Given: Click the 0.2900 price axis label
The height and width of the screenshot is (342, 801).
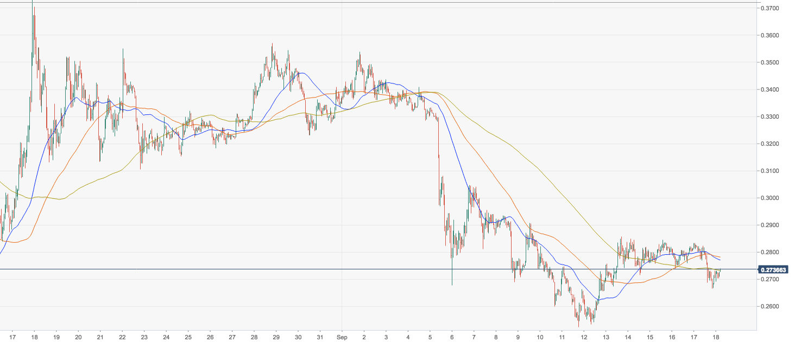Looking at the screenshot, I should 772,225.
